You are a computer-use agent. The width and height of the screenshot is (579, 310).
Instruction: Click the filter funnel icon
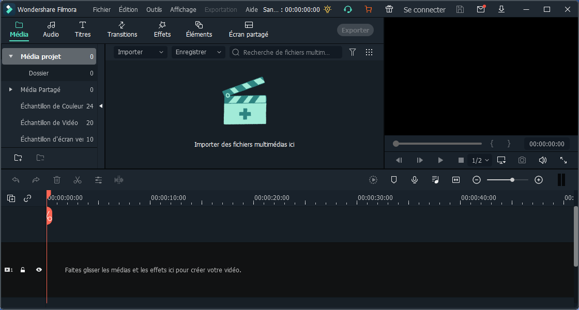tap(353, 52)
